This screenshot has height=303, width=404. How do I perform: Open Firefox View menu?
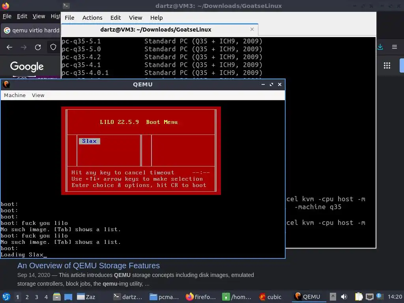[39, 16]
